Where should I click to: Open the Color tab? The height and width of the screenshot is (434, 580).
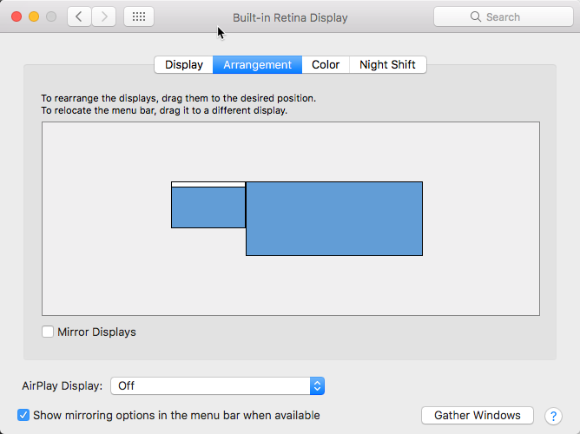pos(326,65)
